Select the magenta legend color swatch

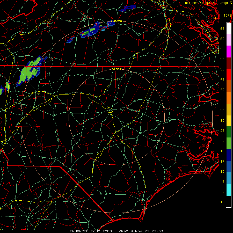[x=229, y=52]
